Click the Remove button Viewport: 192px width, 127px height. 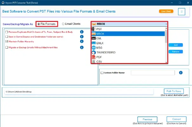tap(176, 52)
